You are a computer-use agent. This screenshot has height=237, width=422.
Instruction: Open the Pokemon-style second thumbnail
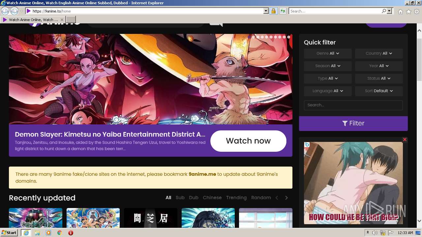coord(93,218)
